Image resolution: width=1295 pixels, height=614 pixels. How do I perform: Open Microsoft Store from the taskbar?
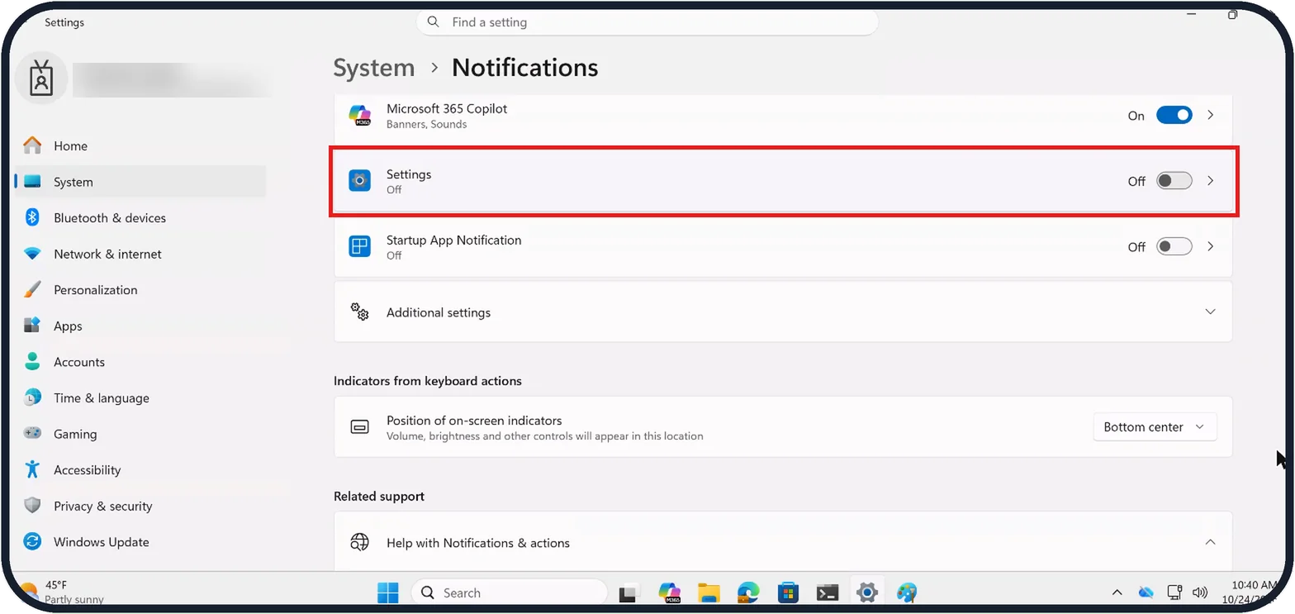pos(788,593)
